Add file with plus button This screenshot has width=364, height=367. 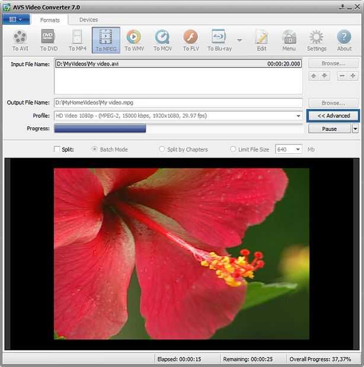pos(353,76)
